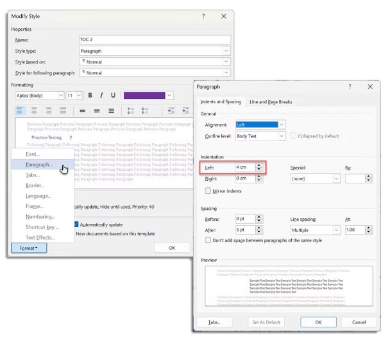The height and width of the screenshot is (344, 390).
Task: Set double line spacing icon
Action: [112, 110]
